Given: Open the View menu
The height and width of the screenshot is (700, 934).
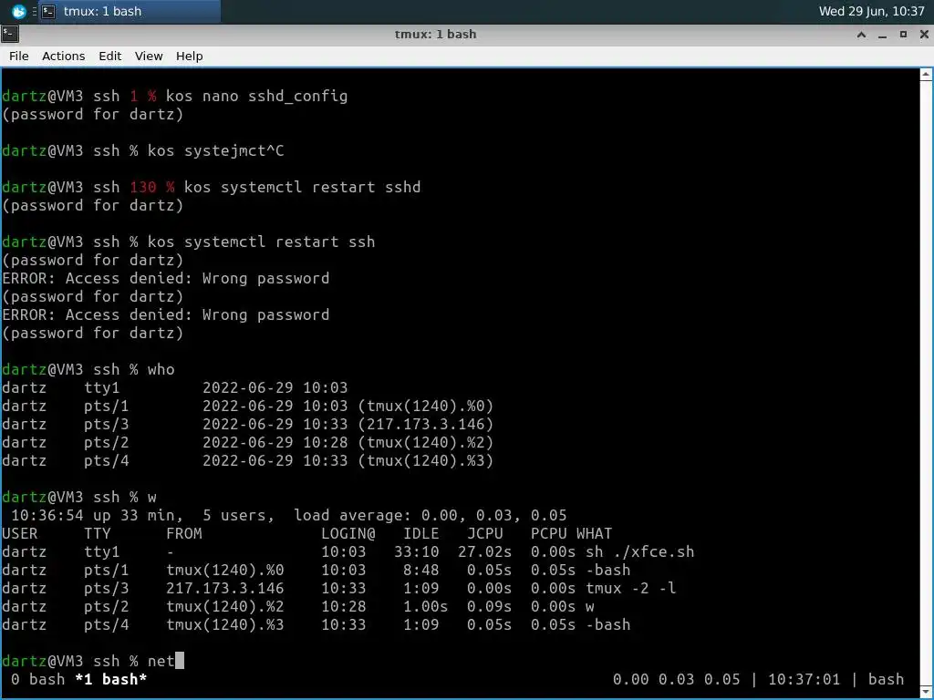Looking at the screenshot, I should click(x=149, y=56).
